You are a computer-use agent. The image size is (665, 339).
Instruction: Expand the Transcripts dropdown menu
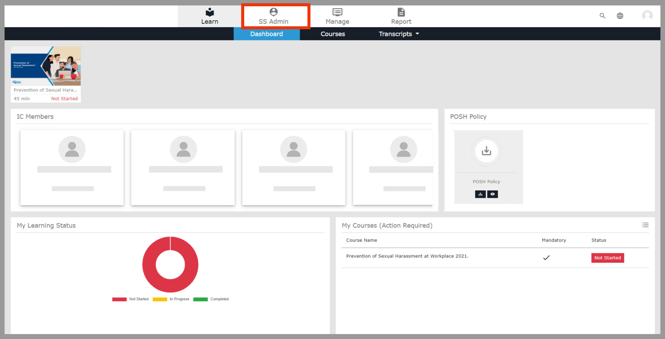coord(398,34)
